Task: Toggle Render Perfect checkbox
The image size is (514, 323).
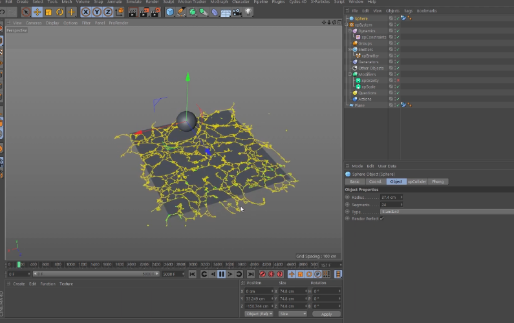Action: point(382,218)
